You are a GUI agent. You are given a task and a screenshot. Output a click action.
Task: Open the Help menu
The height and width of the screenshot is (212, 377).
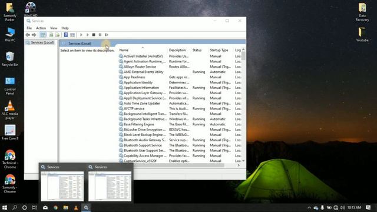(65, 28)
